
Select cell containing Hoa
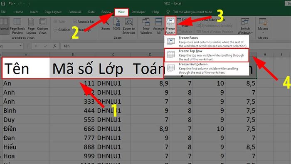(26, 156)
